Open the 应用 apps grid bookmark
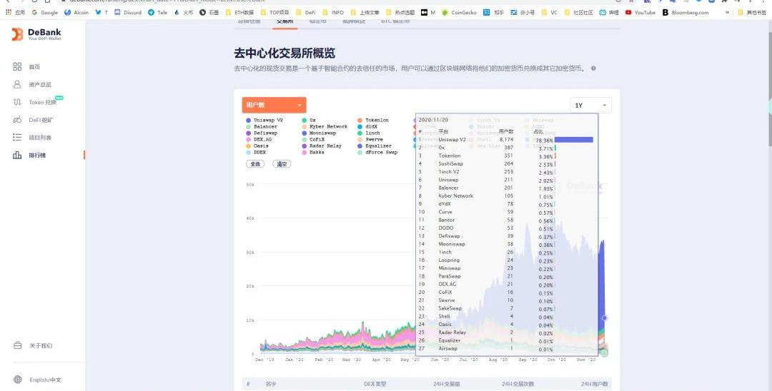Image resolution: width=772 pixels, height=391 pixels. (15, 12)
